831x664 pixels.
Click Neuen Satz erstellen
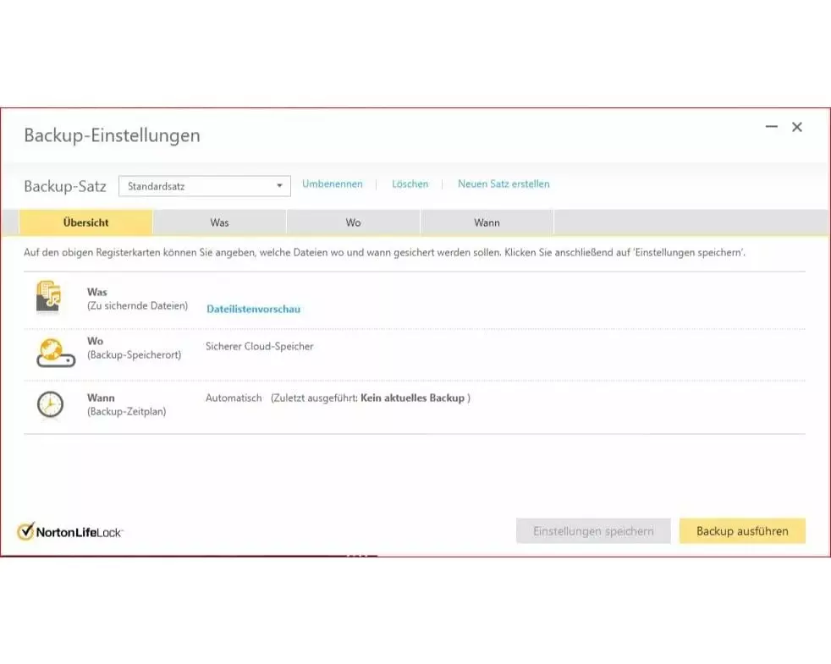pos(504,184)
